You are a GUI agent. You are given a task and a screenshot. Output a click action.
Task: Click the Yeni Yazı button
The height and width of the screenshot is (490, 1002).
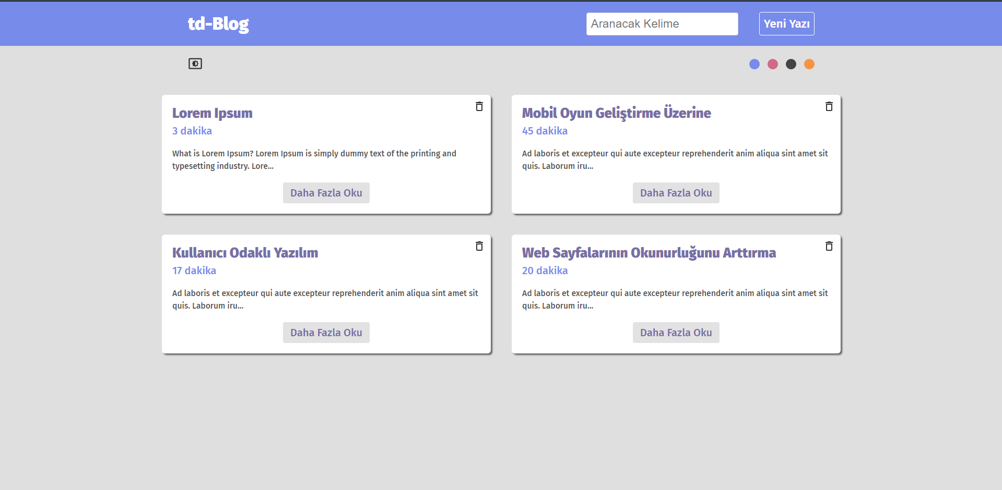tap(786, 24)
